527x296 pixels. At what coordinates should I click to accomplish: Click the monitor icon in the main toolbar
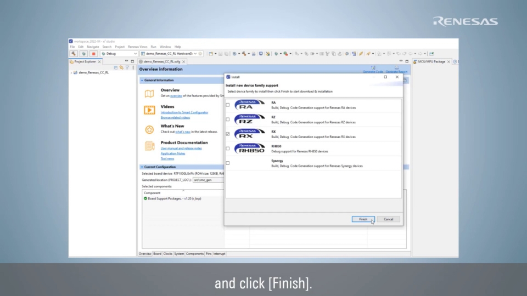click(261, 54)
